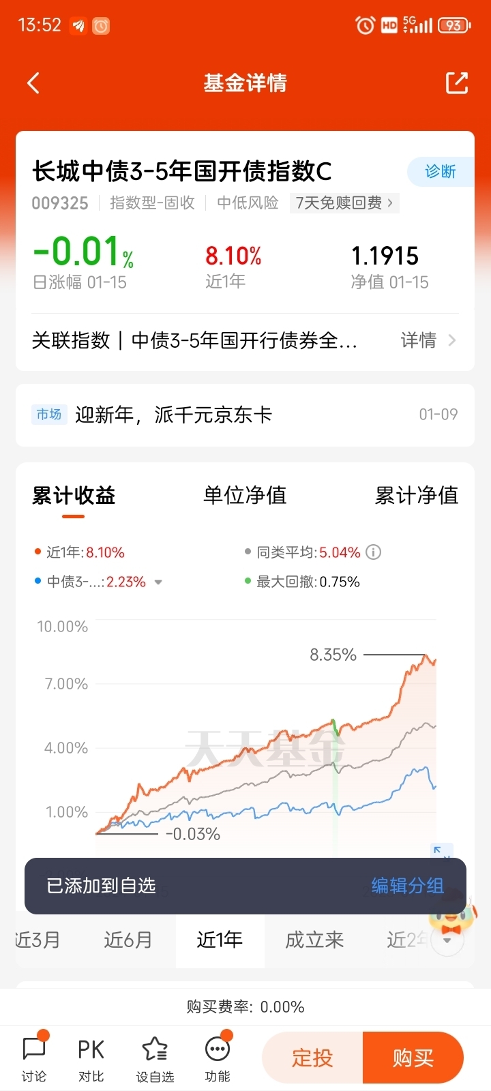Select 近3月 time range

tap(38, 940)
